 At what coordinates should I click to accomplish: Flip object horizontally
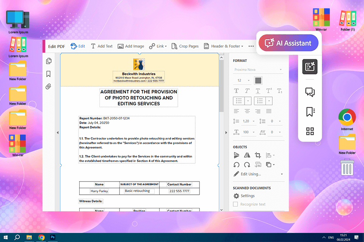tap(247, 155)
